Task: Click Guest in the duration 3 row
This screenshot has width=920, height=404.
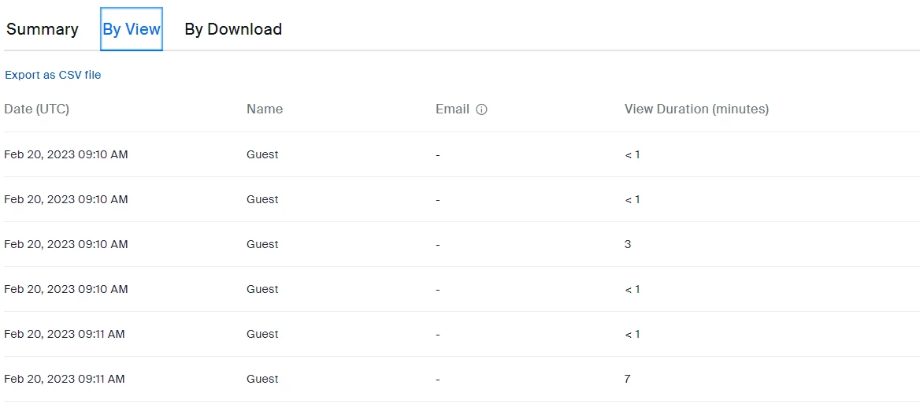Action: tap(262, 244)
